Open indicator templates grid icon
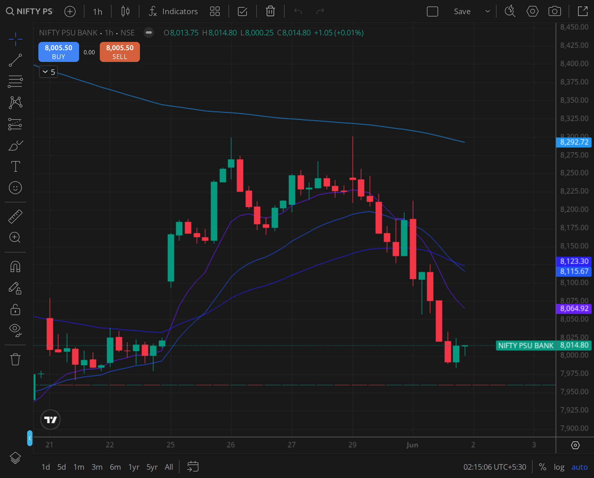 (x=215, y=12)
